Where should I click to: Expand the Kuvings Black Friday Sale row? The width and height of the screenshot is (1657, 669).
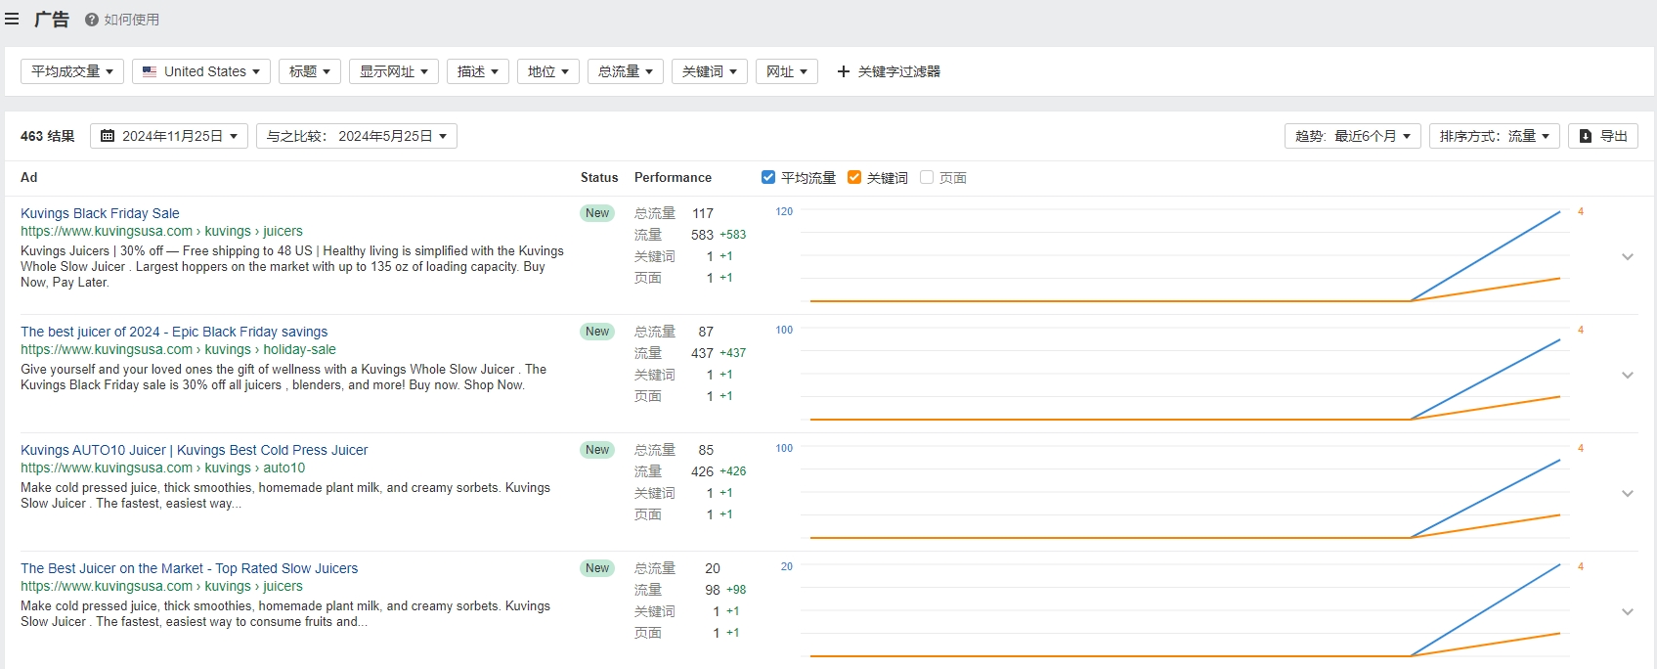[x=1628, y=256]
